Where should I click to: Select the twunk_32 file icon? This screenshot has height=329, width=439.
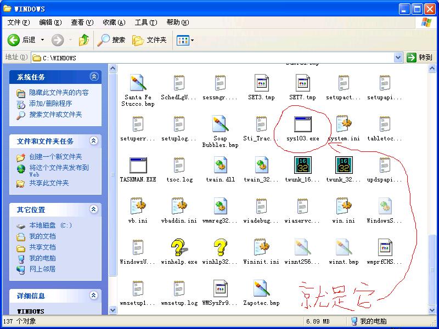click(344, 165)
